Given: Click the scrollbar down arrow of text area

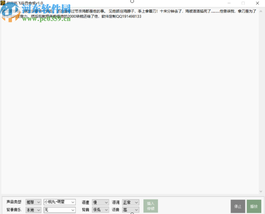Looking at the screenshot, I should click(261, 191).
